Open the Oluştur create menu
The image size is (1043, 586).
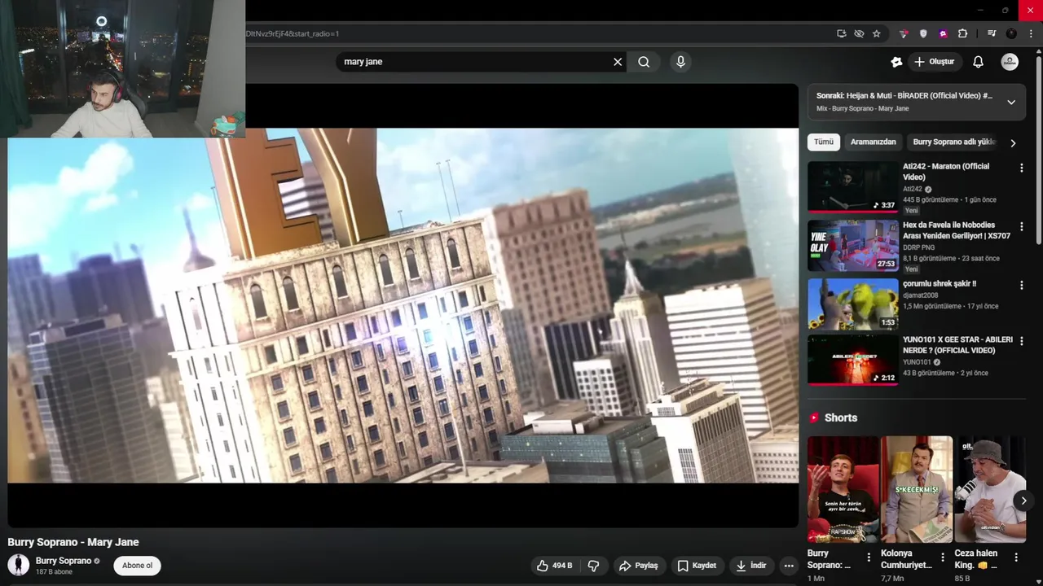[x=935, y=62]
